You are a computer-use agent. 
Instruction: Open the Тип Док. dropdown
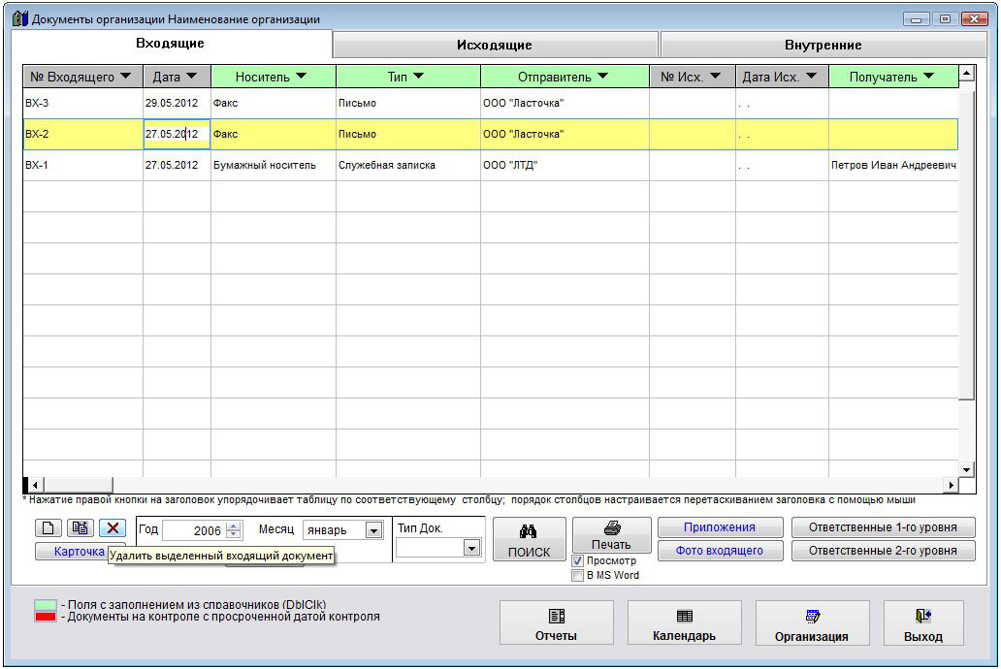(471, 548)
